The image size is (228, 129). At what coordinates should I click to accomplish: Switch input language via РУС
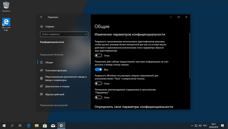205,126
